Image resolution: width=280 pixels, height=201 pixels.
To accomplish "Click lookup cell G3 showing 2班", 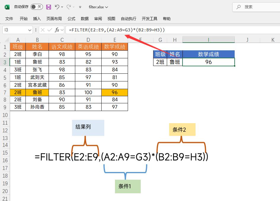I will (x=160, y=62).
